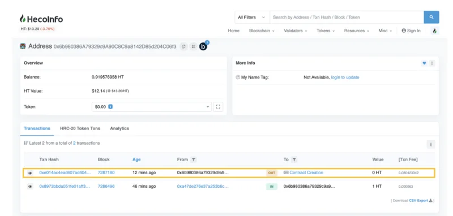
Task: Show the address QR code icon
Action: (x=193, y=46)
